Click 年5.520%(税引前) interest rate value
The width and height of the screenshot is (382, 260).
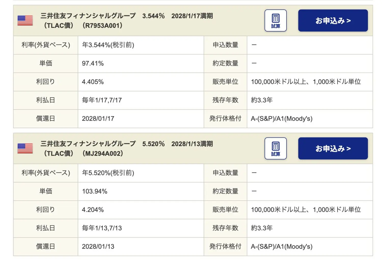108,173
